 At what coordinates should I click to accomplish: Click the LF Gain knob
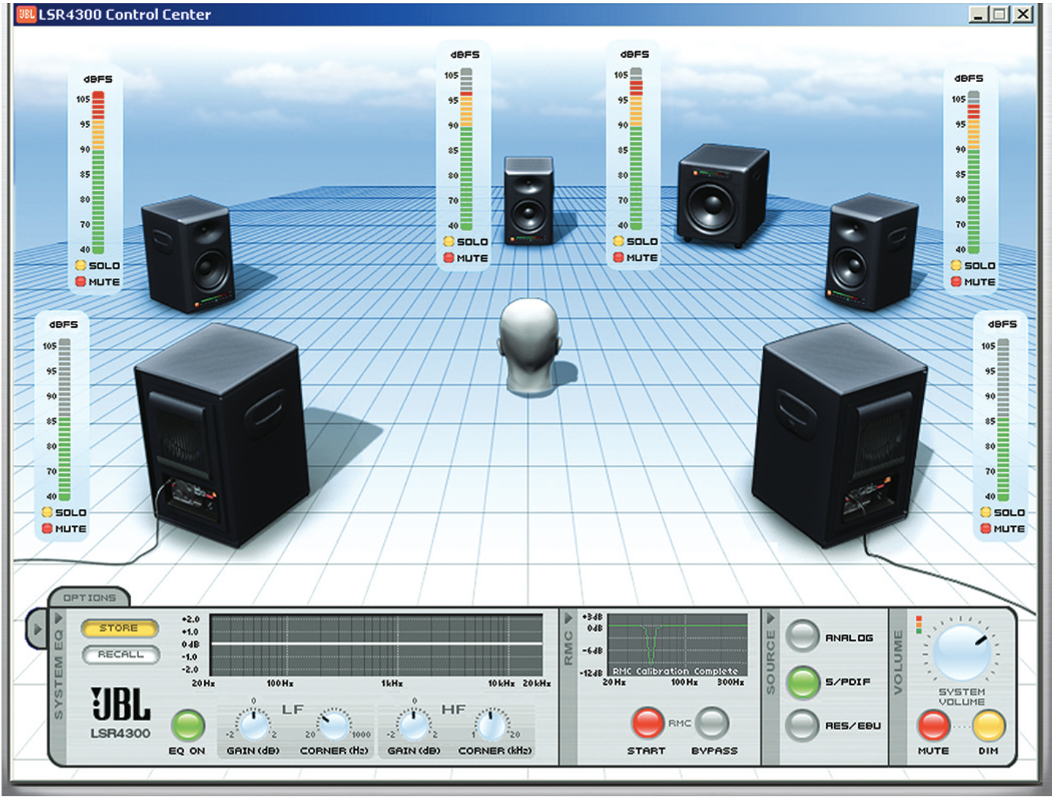click(x=254, y=724)
